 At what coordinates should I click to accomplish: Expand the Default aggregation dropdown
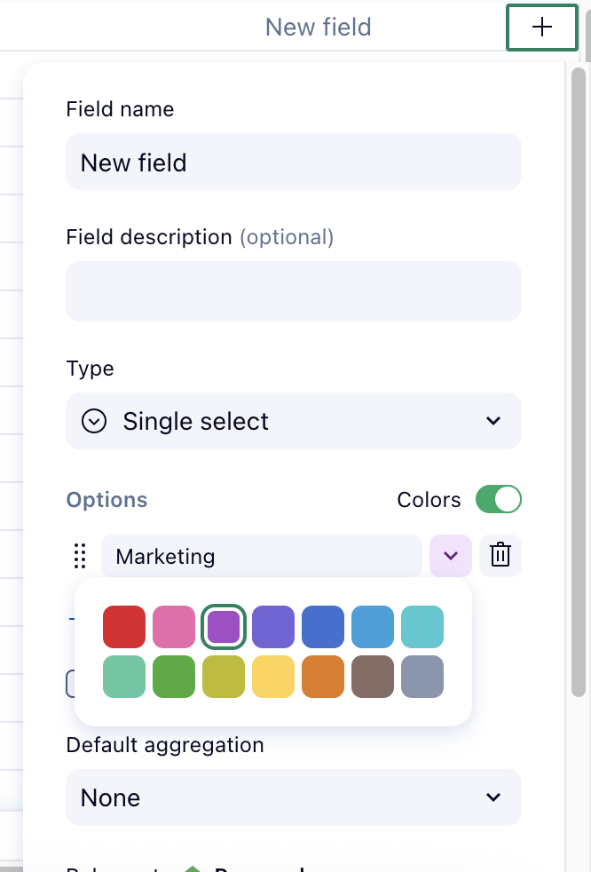pos(293,797)
